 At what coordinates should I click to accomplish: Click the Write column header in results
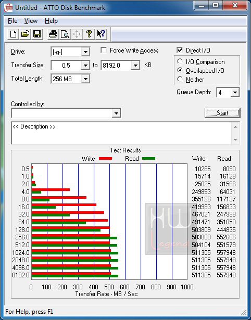[198, 159]
